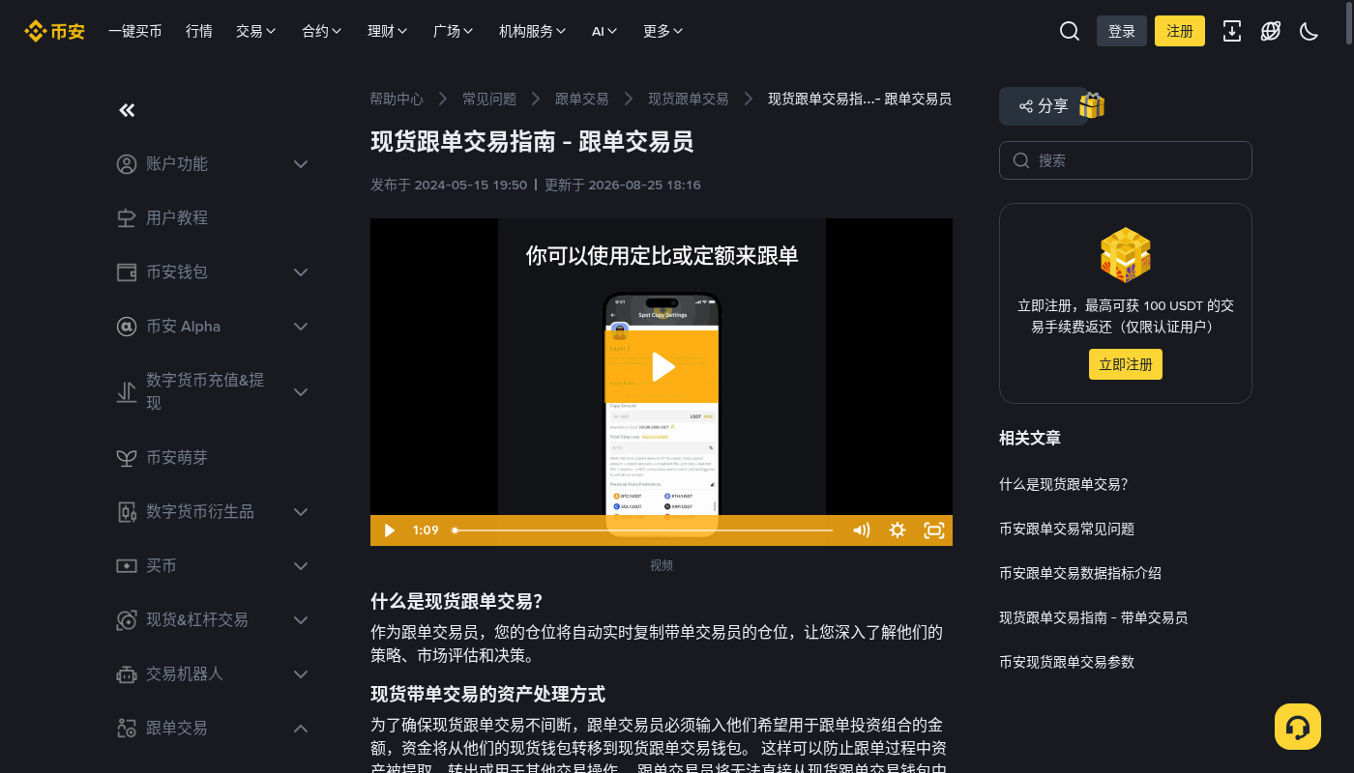This screenshot has height=773, width=1354.
Task: Collapse sidebar with double-chevron icon
Action: pyautogui.click(x=127, y=110)
